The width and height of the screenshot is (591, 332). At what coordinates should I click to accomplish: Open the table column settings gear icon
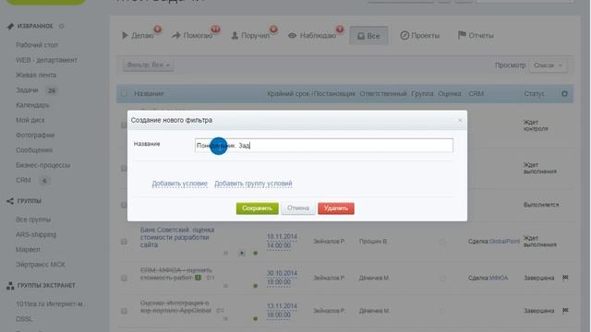tap(564, 93)
